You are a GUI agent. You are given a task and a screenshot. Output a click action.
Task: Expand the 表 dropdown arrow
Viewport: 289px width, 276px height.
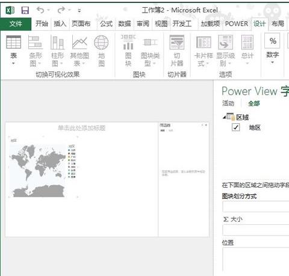13,63
